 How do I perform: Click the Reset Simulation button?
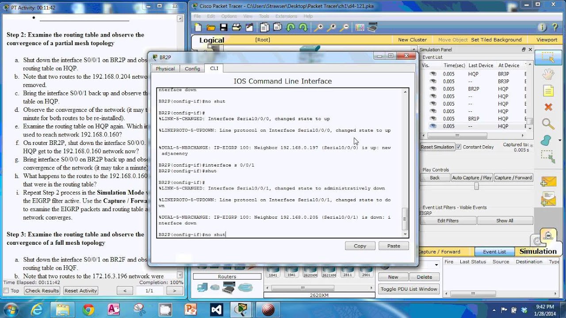click(437, 147)
